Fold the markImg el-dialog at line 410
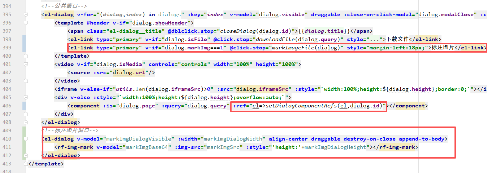 pyautogui.click(x=26, y=139)
